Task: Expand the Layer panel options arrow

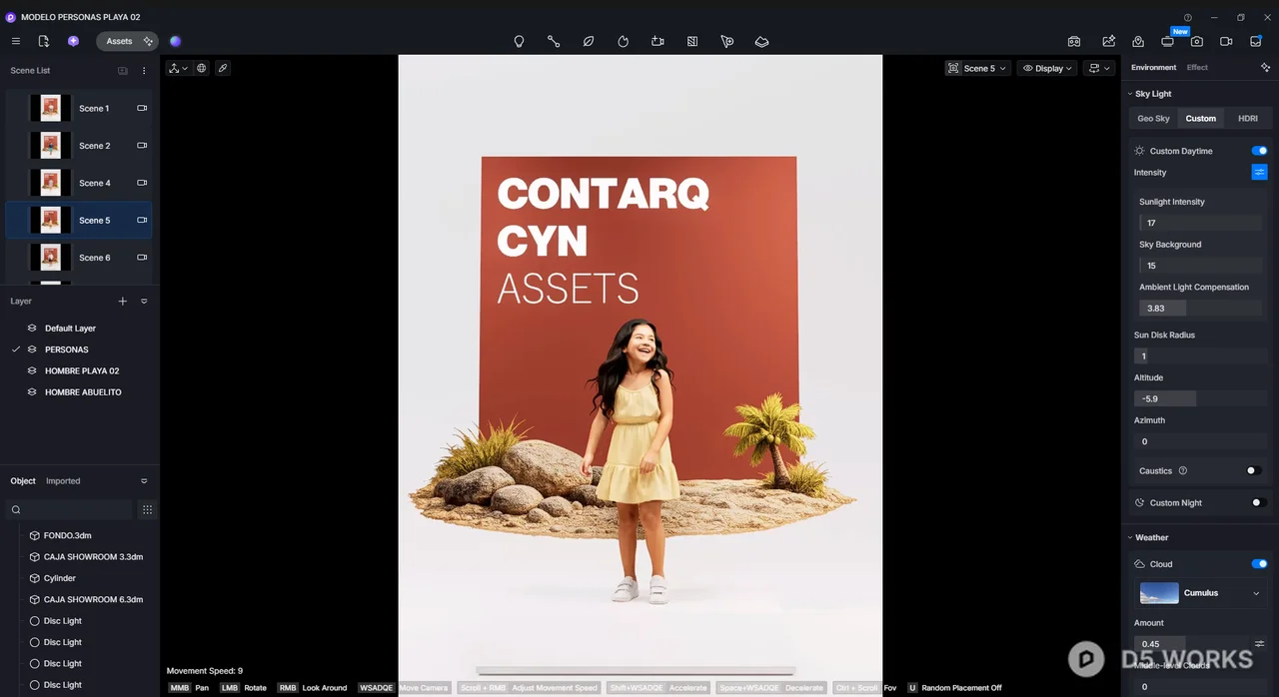Action: tap(144, 301)
